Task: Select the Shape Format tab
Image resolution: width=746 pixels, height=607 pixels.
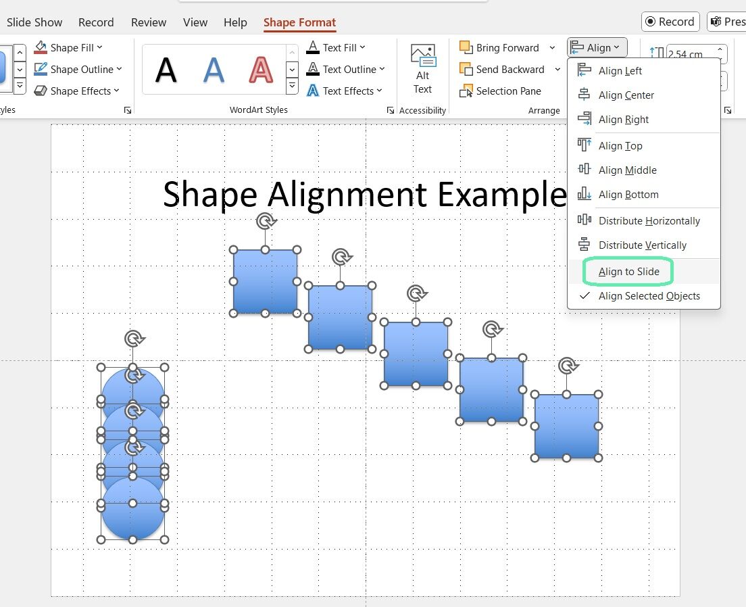Action: [300, 22]
